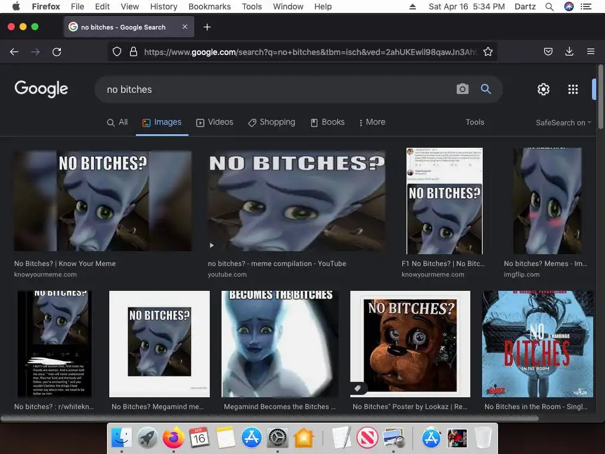Click the vertical page scrollbar
Viewport: 605px width, 454px height.
coord(600,96)
